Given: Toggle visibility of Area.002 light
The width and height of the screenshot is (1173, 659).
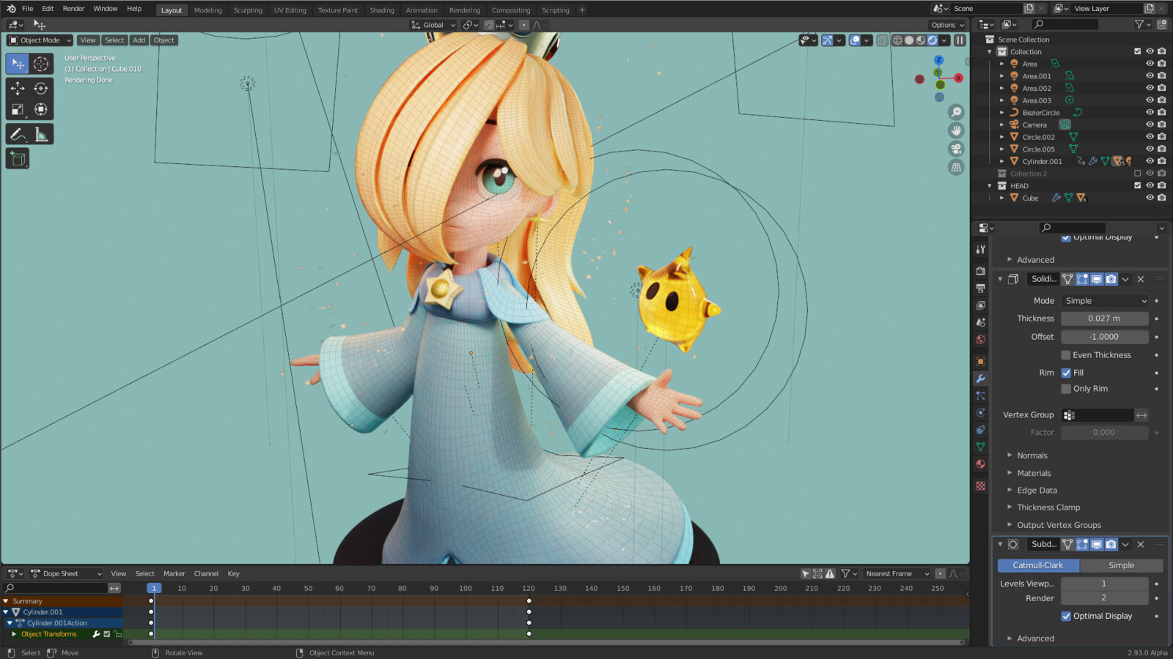Looking at the screenshot, I should (1150, 88).
